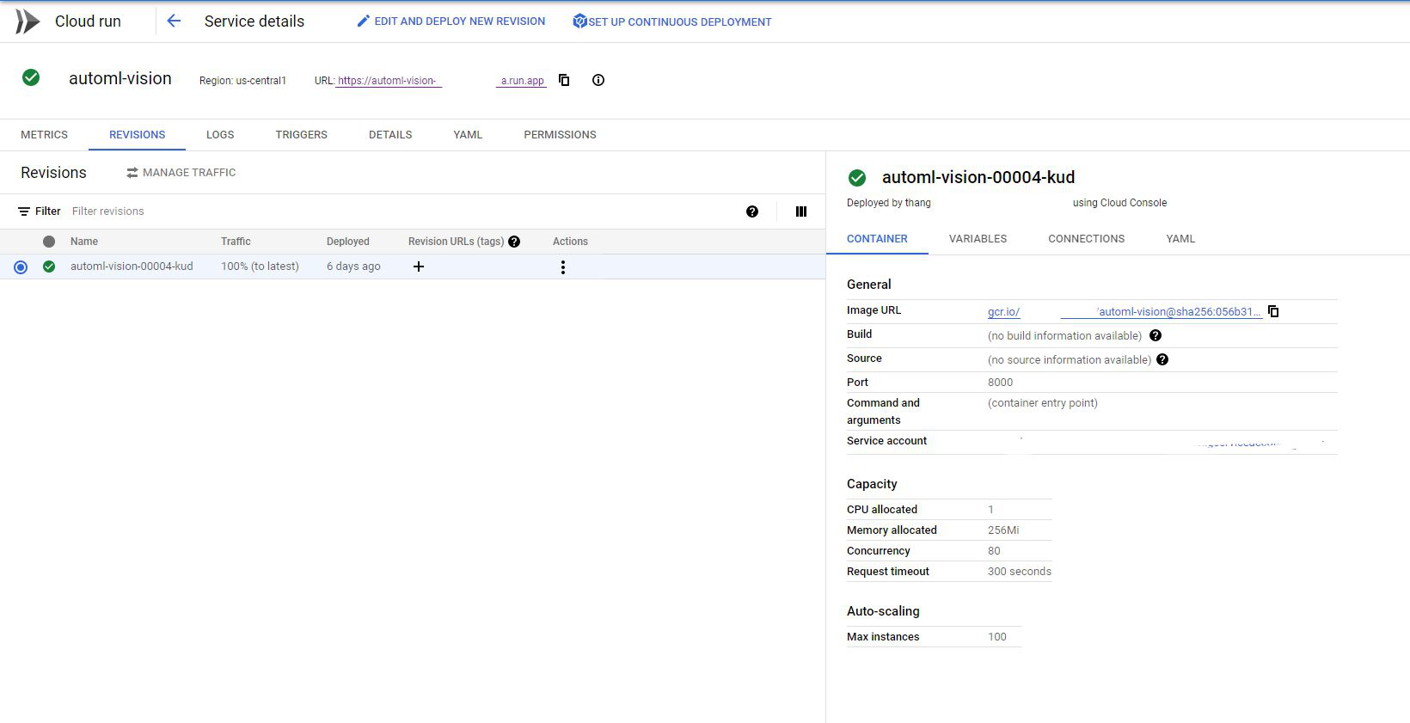
Task: Click the 6 days ago cell
Action: (x=353, y=267)
